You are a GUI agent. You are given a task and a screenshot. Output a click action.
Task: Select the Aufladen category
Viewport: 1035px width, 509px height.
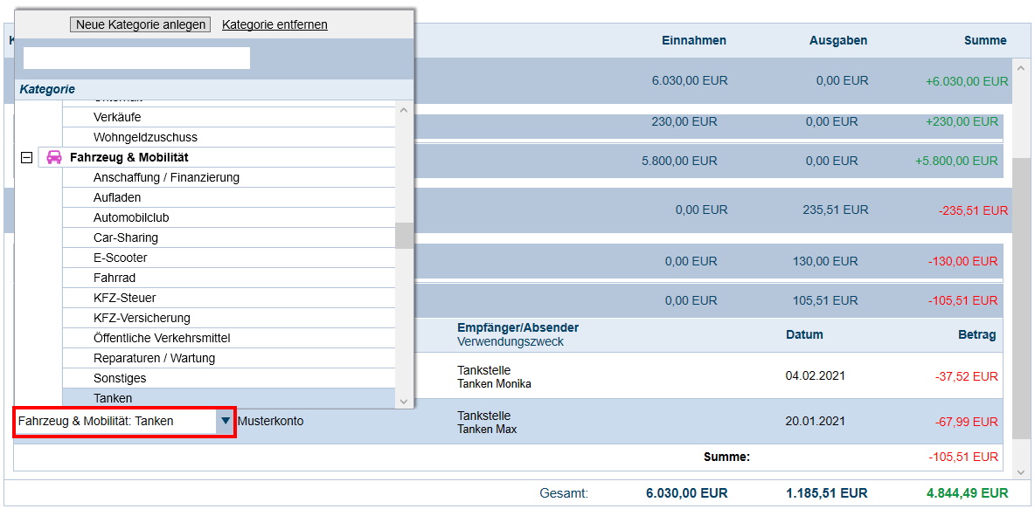[229, 197]
